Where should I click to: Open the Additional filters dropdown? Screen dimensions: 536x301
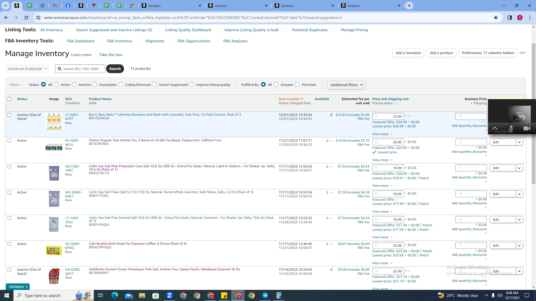[346, 85]
